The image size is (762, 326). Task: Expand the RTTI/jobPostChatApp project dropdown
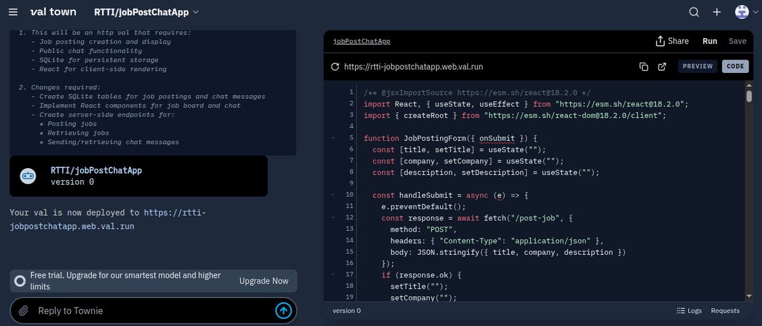(x=146, y=11)
